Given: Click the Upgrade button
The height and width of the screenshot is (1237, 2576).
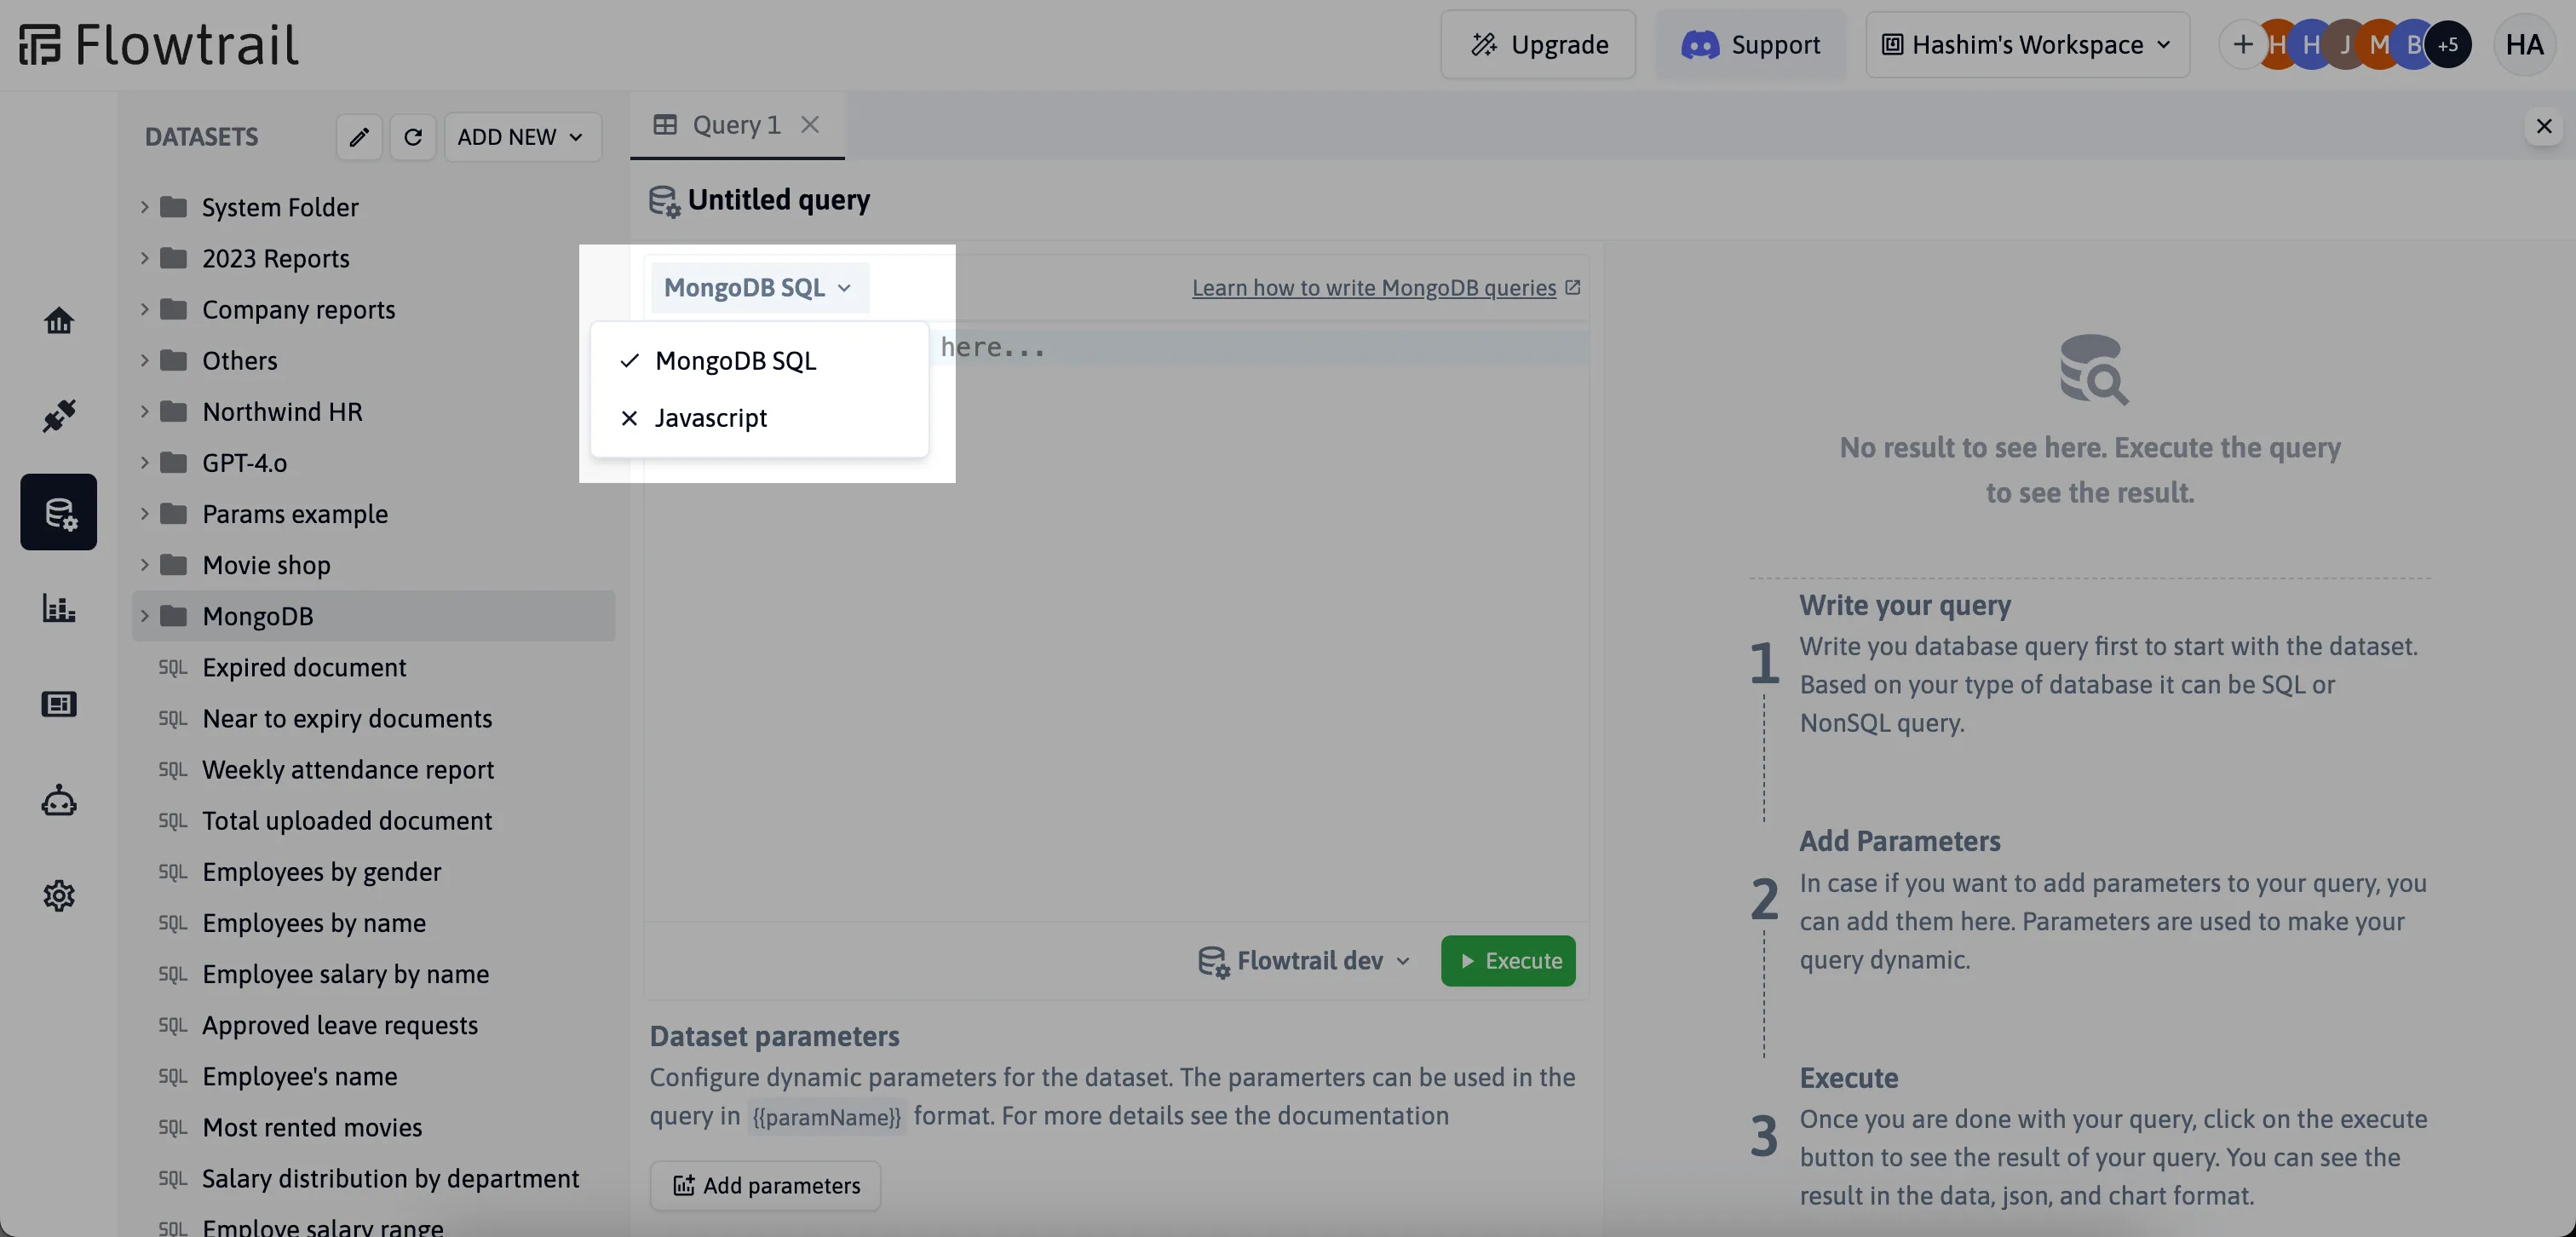Looking at the screenshot, I should pyautogui.click(x=1538, y=45).
